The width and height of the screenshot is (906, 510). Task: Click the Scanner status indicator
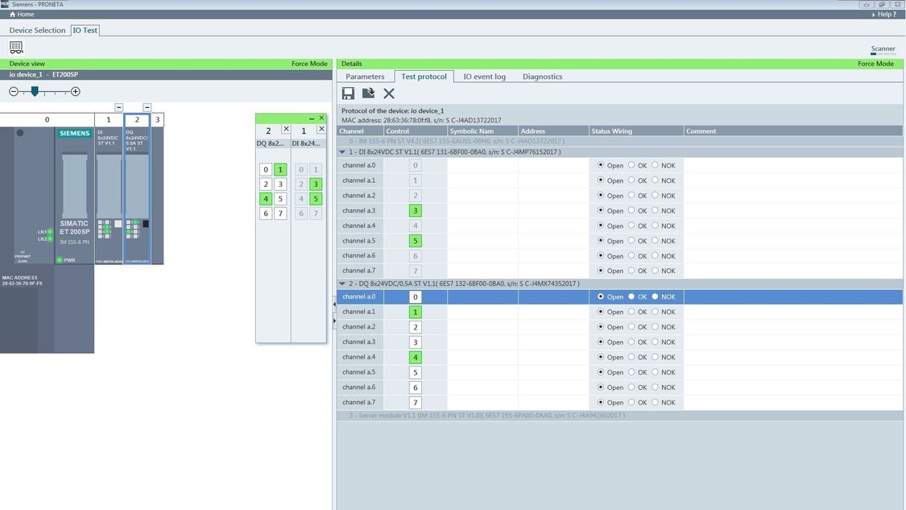883,50
